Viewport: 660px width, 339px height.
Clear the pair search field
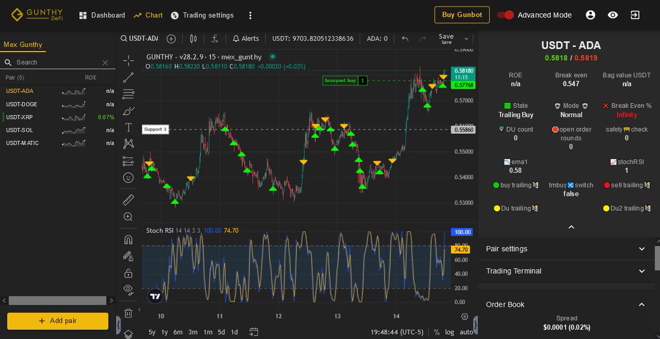[105, 62]
